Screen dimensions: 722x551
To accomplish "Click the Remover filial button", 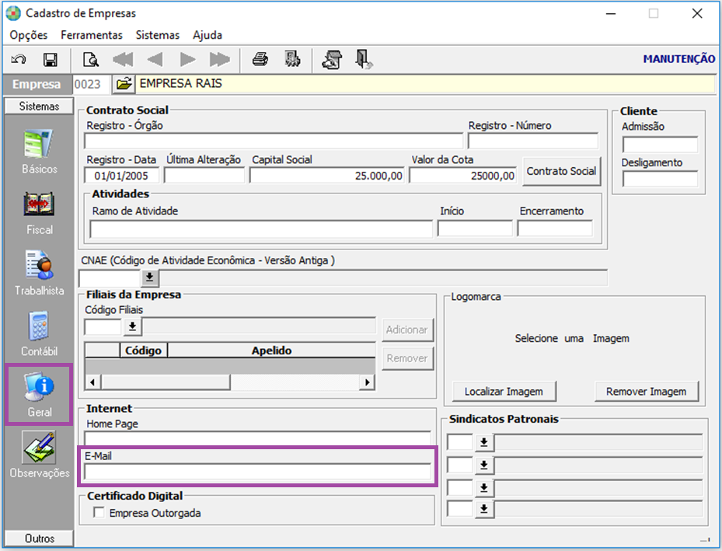I will [x=407, y=358].
